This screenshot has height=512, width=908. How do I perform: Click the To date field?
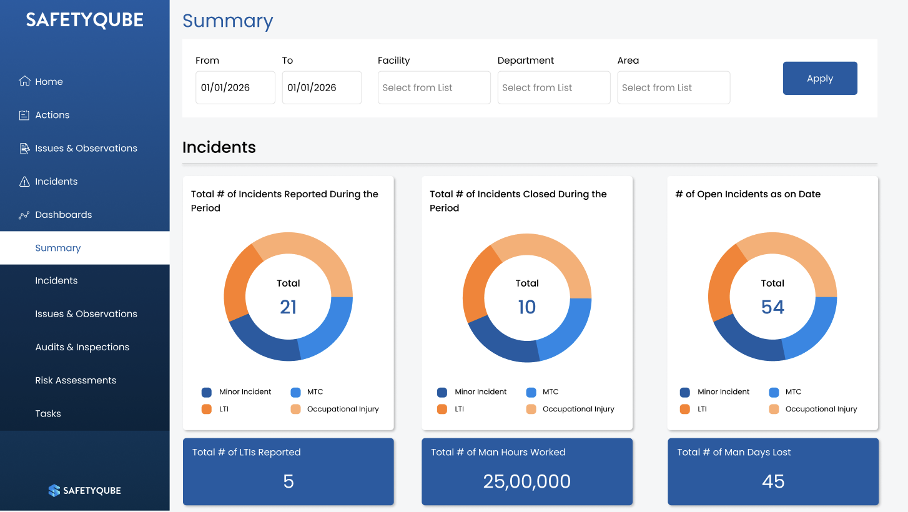pos(322,87)
